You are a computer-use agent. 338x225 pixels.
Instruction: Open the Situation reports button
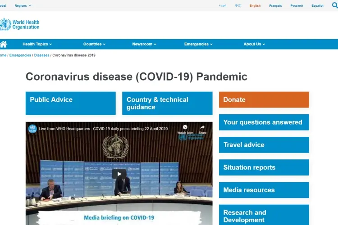click(x=264, y=167)
